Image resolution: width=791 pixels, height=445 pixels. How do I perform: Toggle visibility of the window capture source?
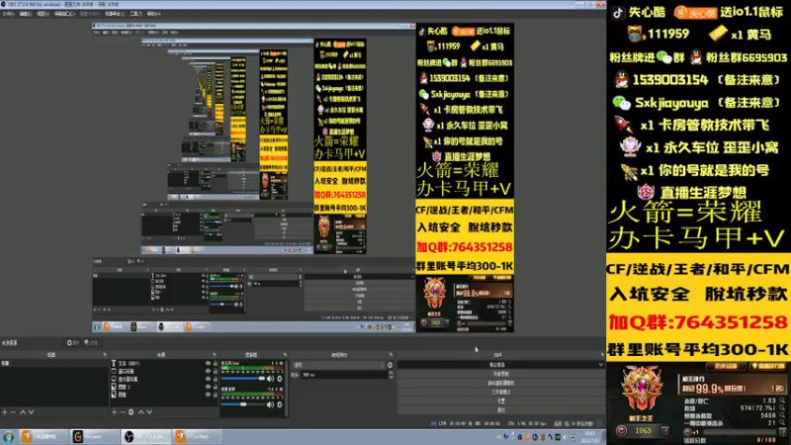208,371
